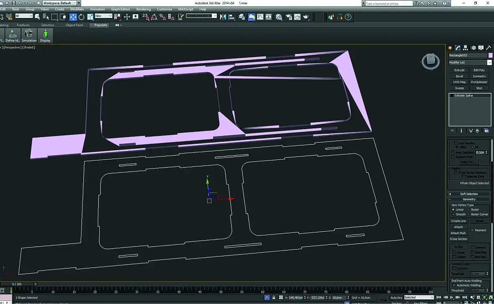Collapse the Geometry rollout
Screen dimensions: 494x304
tap(469, 199)
